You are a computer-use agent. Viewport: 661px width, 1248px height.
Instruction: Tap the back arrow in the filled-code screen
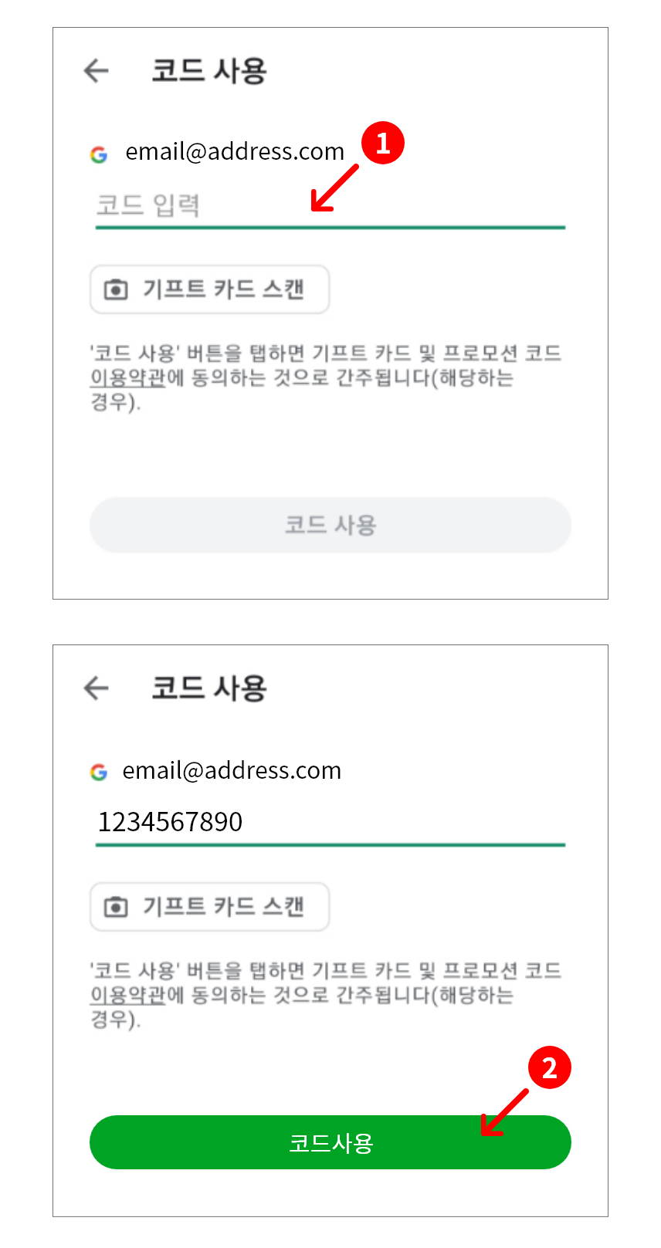[x=97, y=688]
